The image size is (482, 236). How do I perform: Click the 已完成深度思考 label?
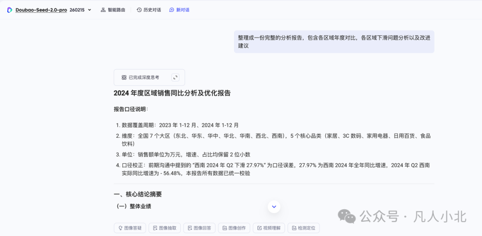click(x=144, y=78)
